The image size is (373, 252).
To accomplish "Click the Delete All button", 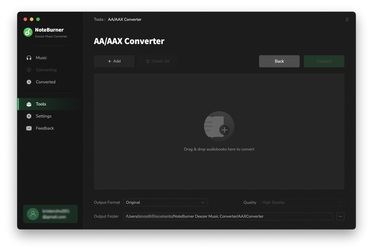I will (158, 61).
